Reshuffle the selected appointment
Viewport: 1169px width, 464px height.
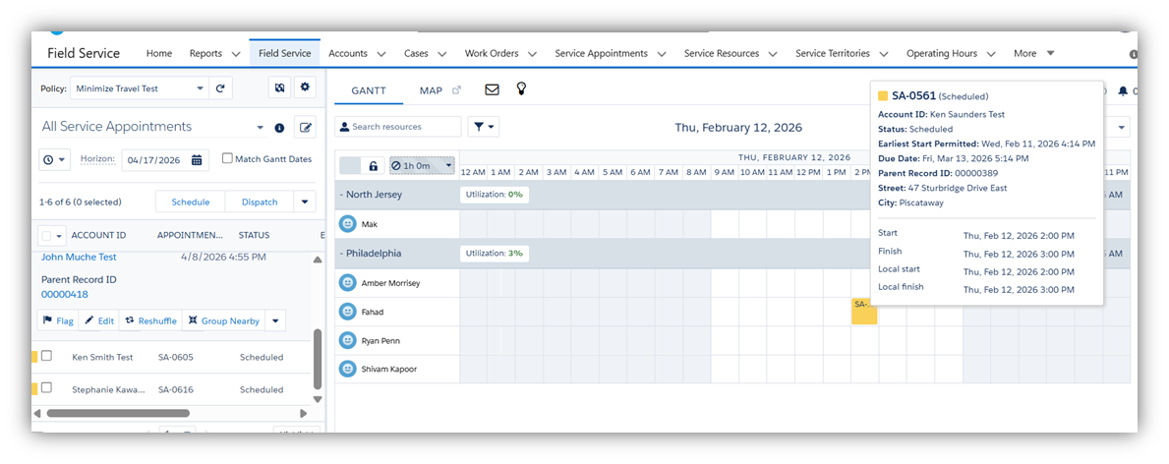(150, 320)
